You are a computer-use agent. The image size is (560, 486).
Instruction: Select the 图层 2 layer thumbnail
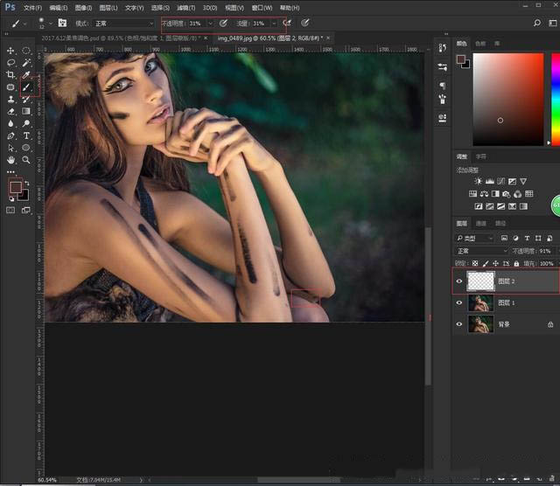(480, 281)
